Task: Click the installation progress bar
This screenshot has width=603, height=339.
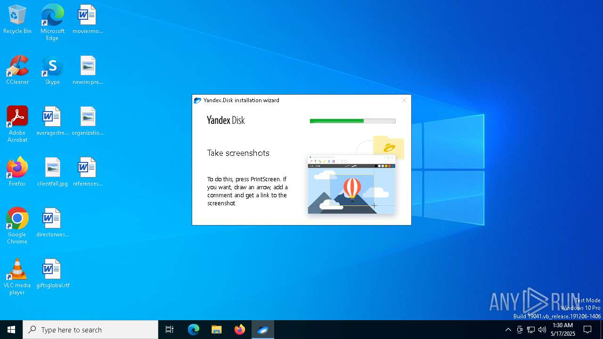Action: [x=352, y=121]
